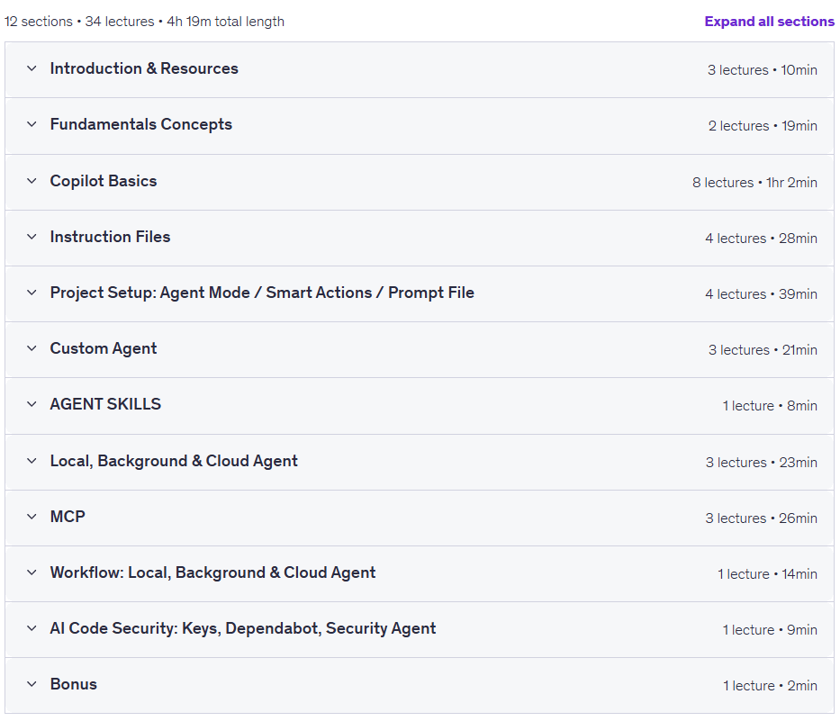Select the Custom Agent section title
840x721 pixels.
[104, 348]
